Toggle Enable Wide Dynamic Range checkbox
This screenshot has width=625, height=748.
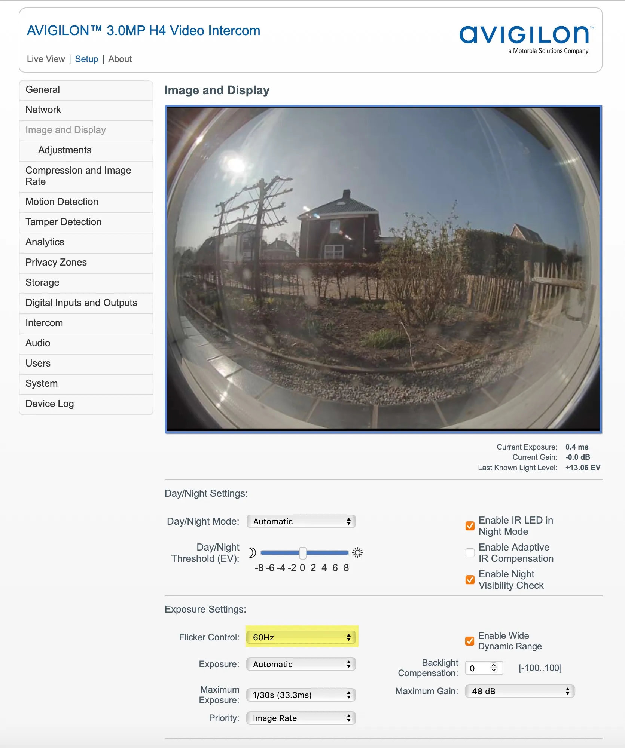[x=470, y=641]
